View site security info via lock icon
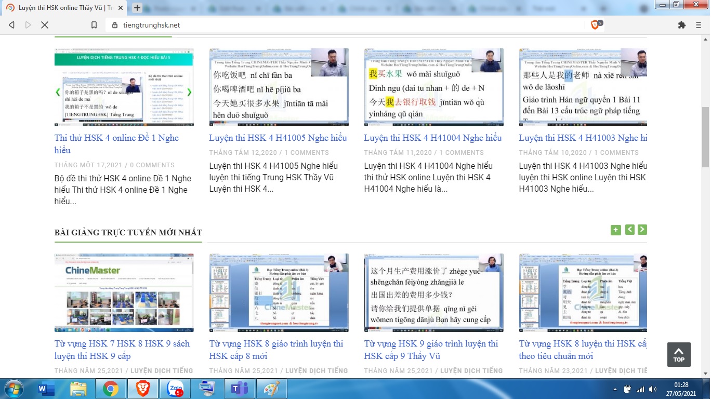The height and width of the screenshot is (399, 711). click(x=115, y=25)
